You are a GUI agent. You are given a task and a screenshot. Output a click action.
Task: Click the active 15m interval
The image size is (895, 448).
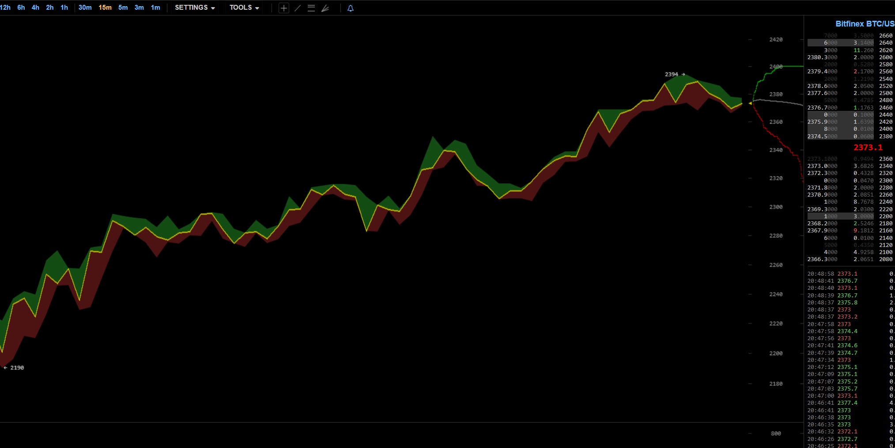click(x=105, y=8)
